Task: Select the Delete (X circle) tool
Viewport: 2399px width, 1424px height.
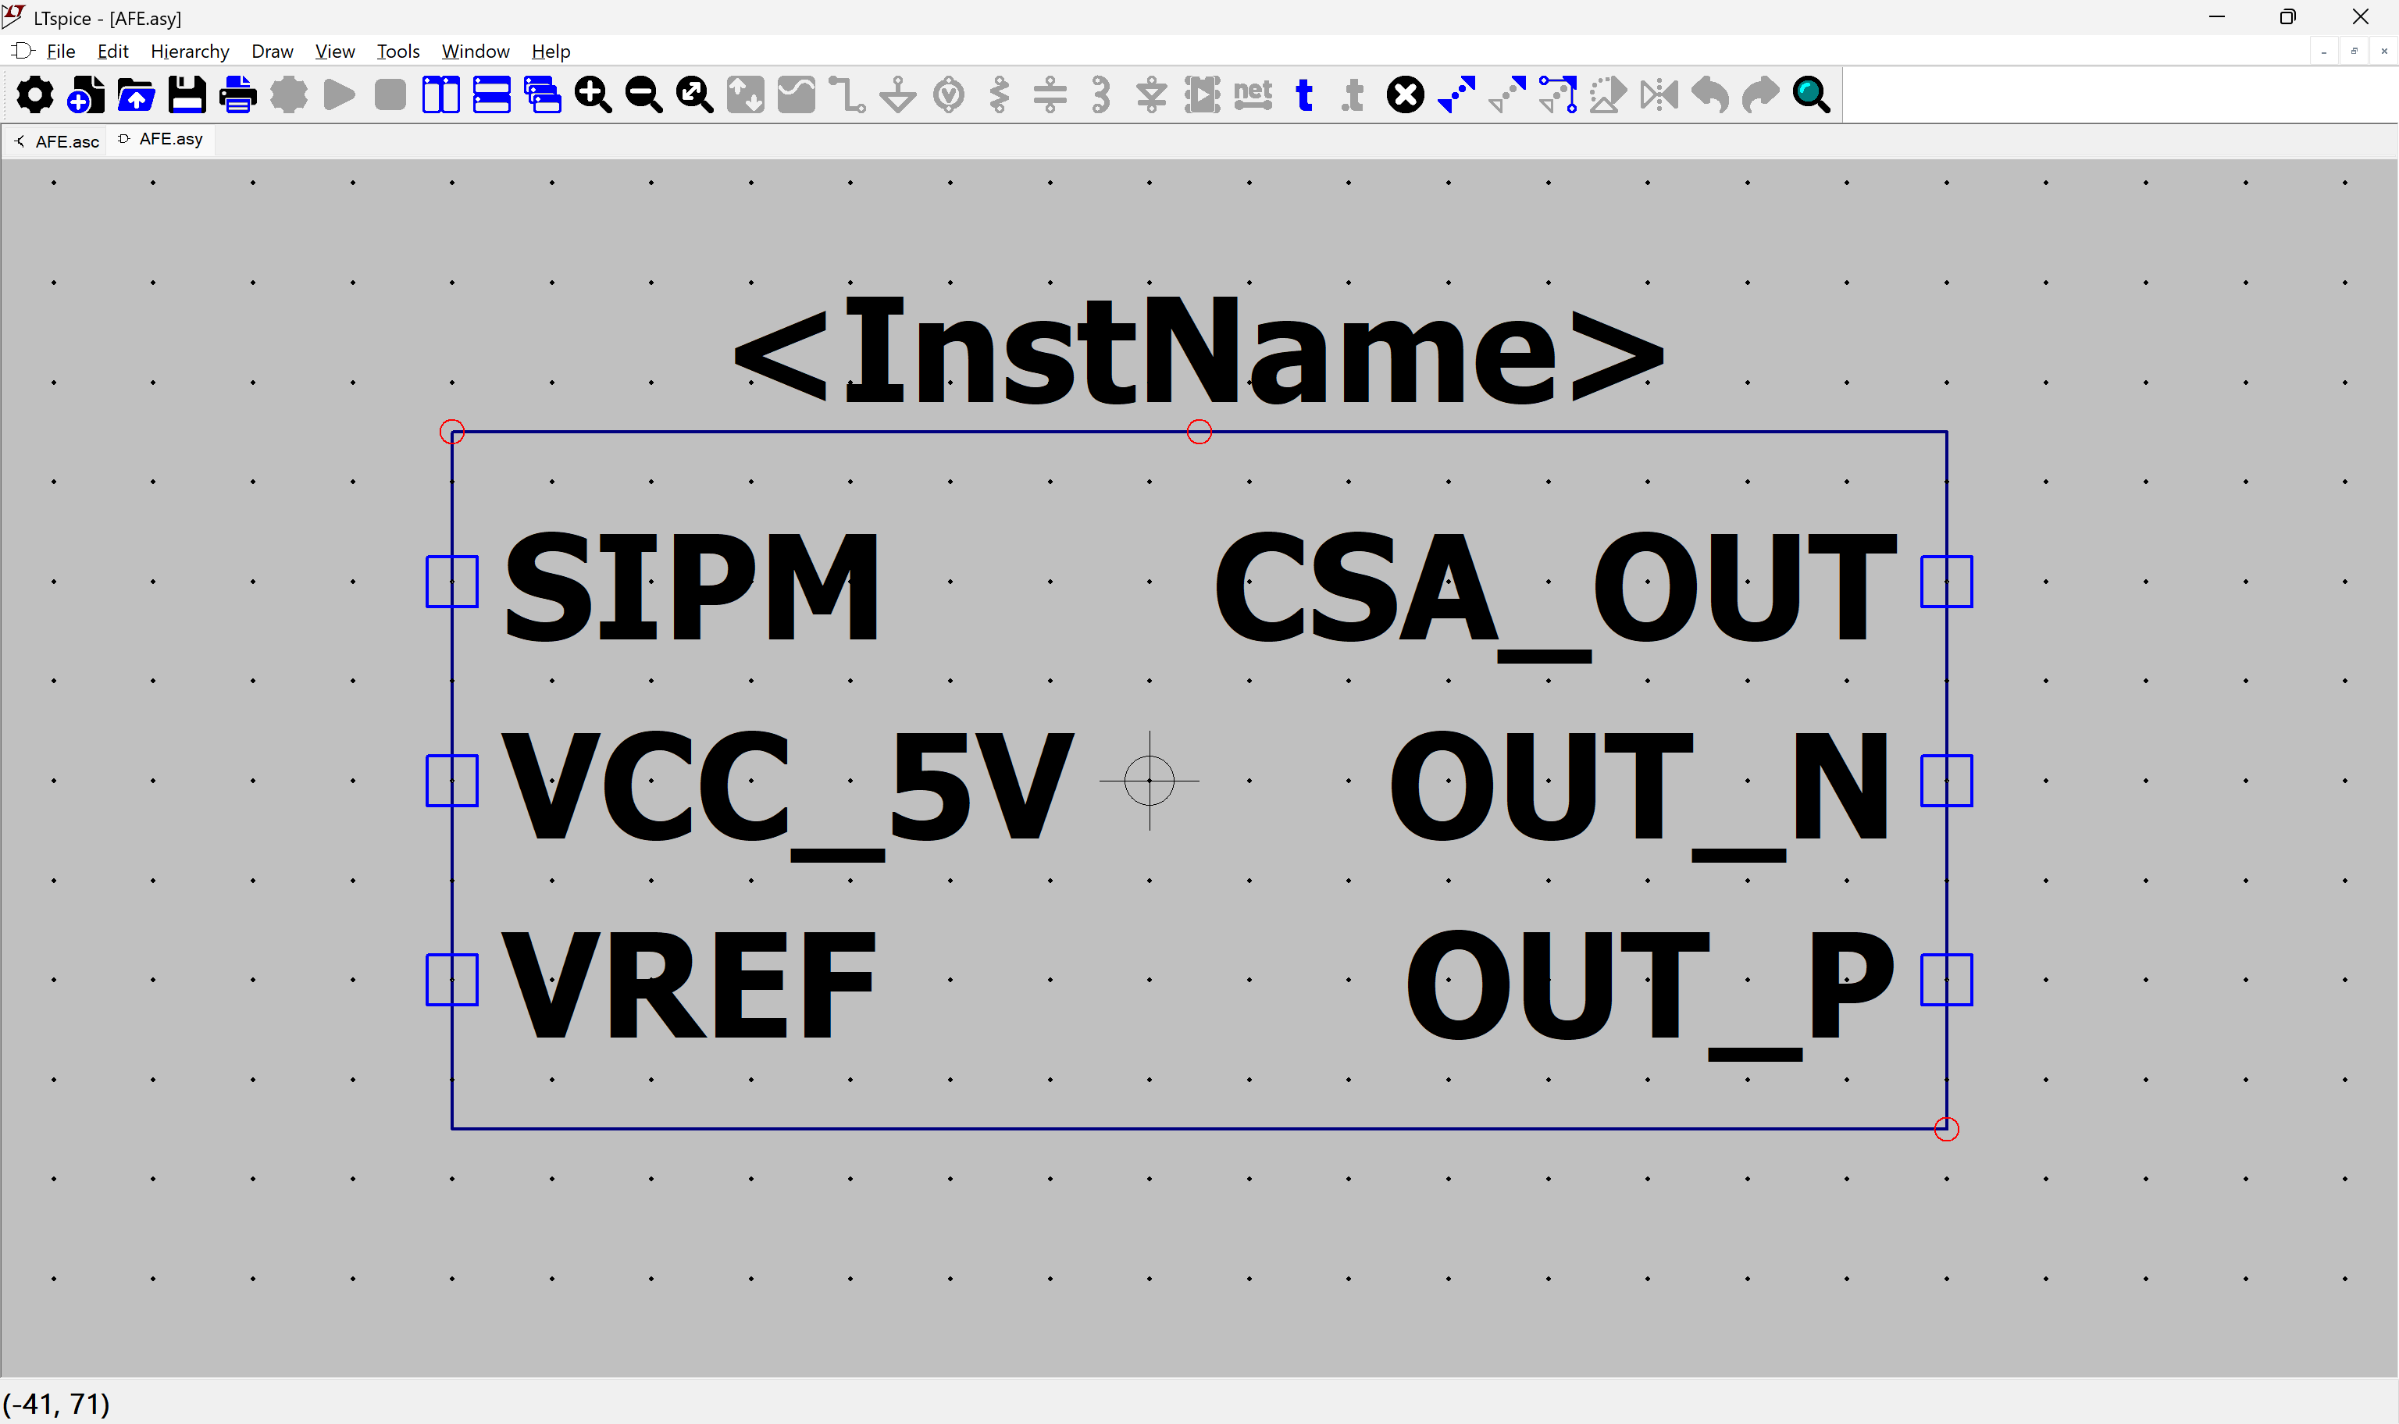Action: click(1405, 95)
